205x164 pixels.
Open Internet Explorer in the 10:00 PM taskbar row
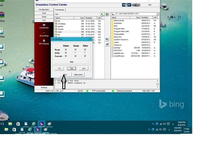coord(34,124)
